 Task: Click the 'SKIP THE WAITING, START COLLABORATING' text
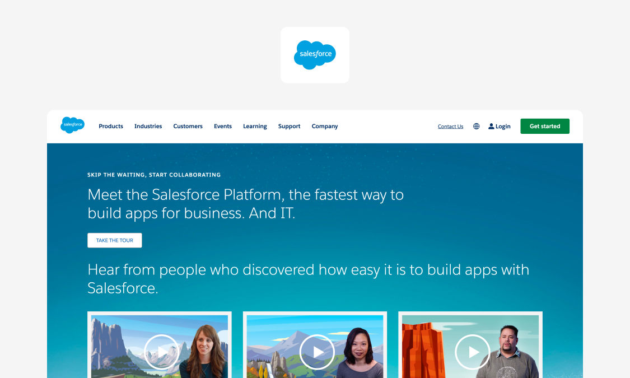(154, 175)
